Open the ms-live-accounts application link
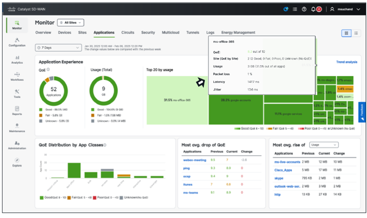The image size is (367, 218). click(287, 162)
